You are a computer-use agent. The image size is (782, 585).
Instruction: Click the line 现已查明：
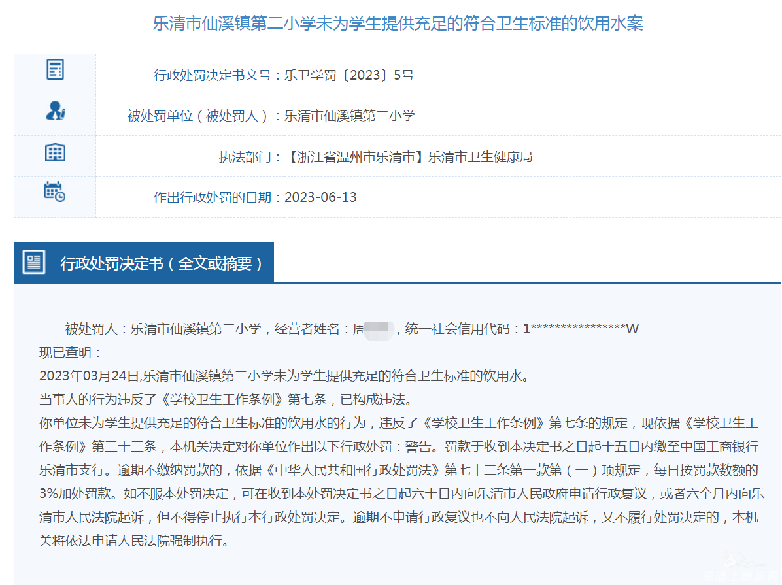[71, 352]
